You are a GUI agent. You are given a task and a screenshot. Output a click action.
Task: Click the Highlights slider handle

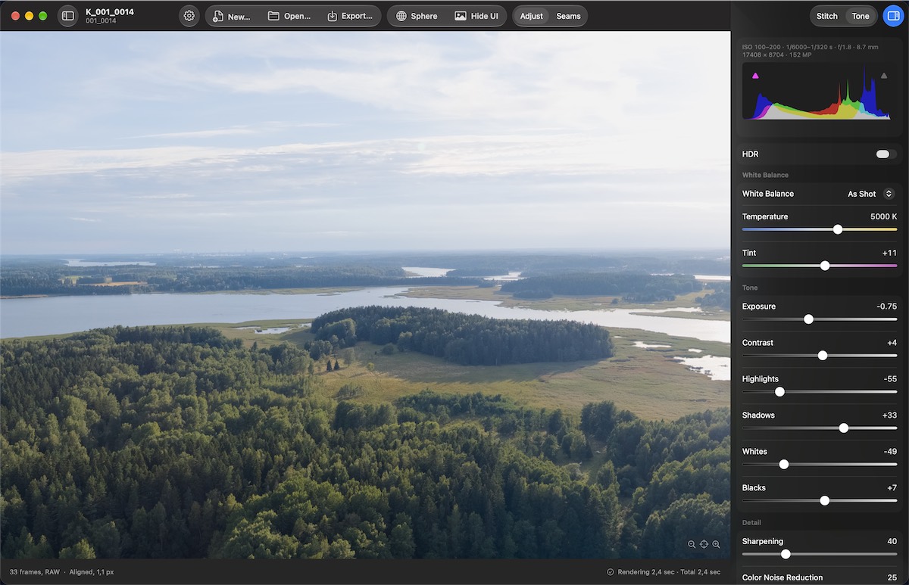click(x=779, y=392)
